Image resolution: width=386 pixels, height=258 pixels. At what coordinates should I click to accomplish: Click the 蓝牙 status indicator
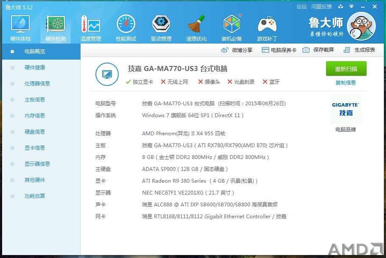pos(271,82)
